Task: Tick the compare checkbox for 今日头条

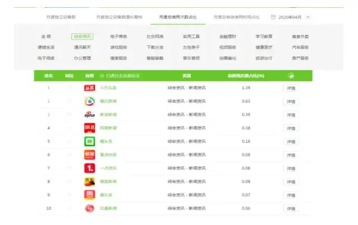Action: pyautogui.click(x=69, y=88)
